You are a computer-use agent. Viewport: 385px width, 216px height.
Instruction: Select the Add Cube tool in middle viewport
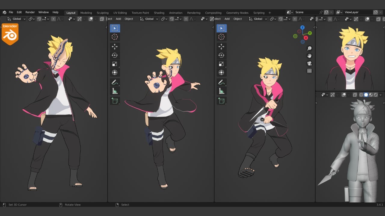(x=115, y=101)
